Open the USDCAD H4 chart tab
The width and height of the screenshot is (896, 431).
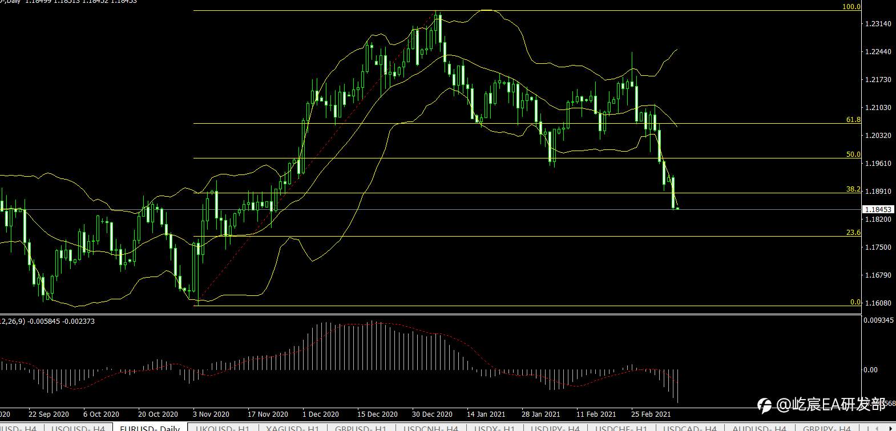pyautogui.click(x=689, y=428)
